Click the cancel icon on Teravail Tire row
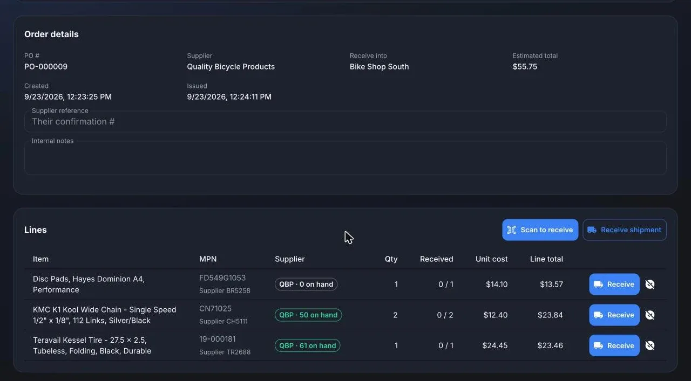Screen dimensions: 691x381 point(650,345)
